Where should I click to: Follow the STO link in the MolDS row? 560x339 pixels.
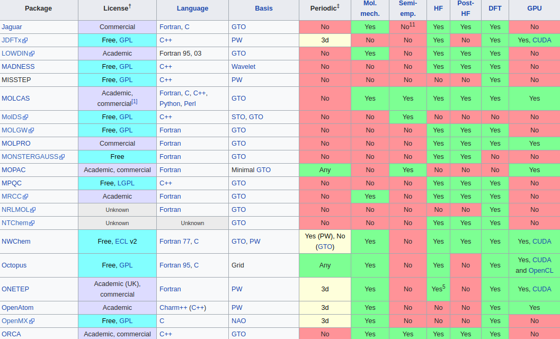[x=238, y=117]
